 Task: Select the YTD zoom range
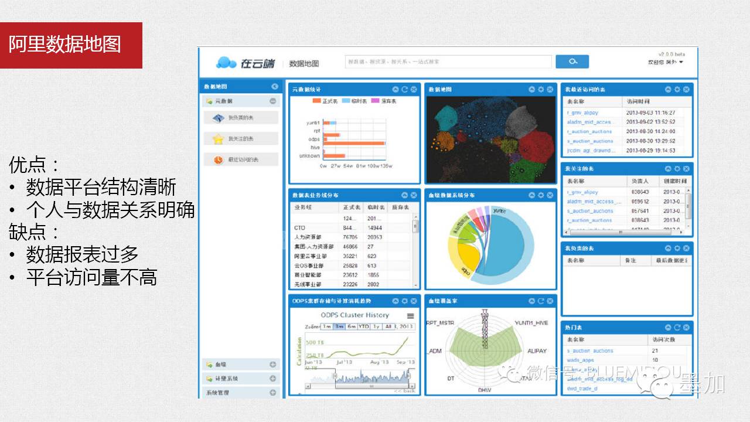(364, 326)
